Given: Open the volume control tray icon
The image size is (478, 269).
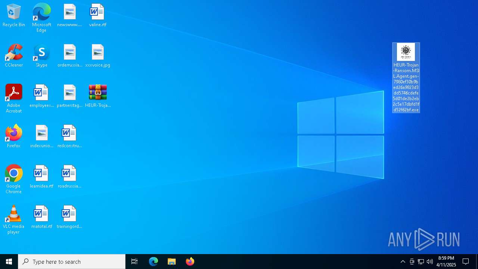Looking at the screenshot, I should click(430, 262).
